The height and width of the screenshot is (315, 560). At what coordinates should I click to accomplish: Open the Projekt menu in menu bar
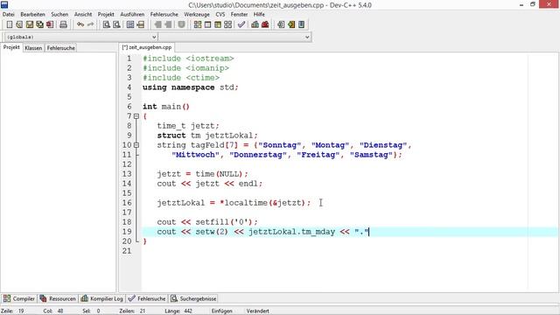coord(106,14)
